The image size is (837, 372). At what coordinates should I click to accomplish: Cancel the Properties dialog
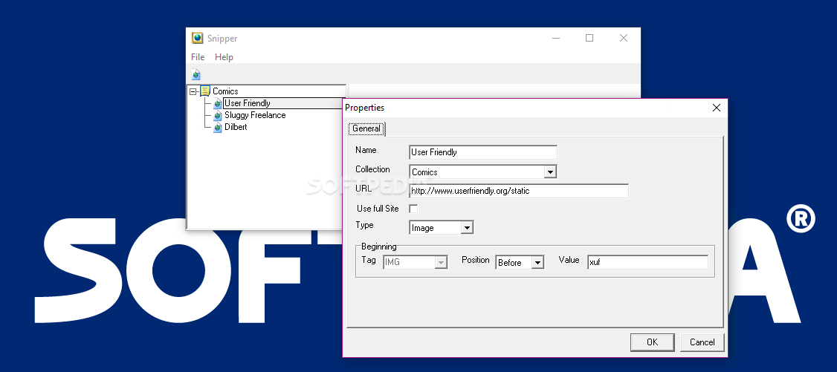[x=702, y=342]
